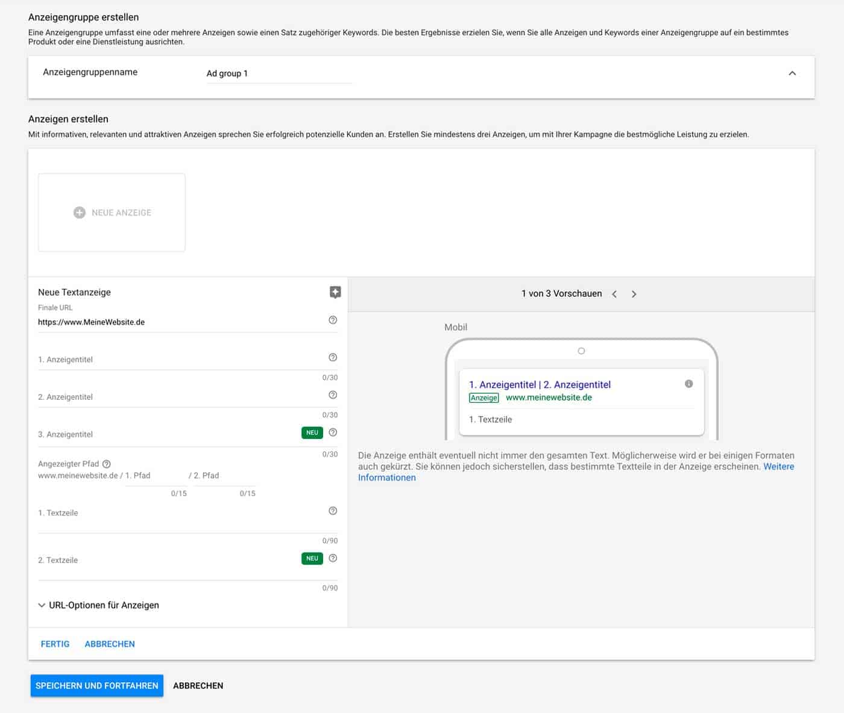This screenshot has width=844, height=713.
Task: Open help icon for 1. Textzeile
Action: (x=333, y=511)
